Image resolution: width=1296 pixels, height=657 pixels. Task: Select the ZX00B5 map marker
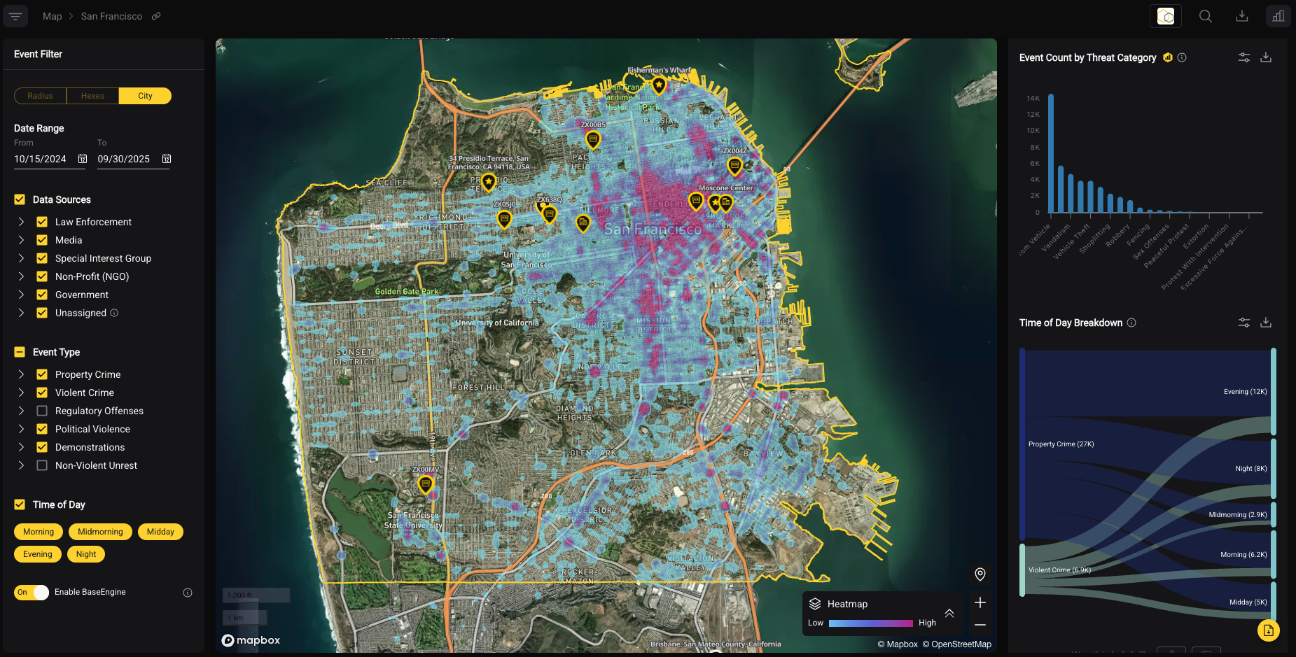coord(593,140)
